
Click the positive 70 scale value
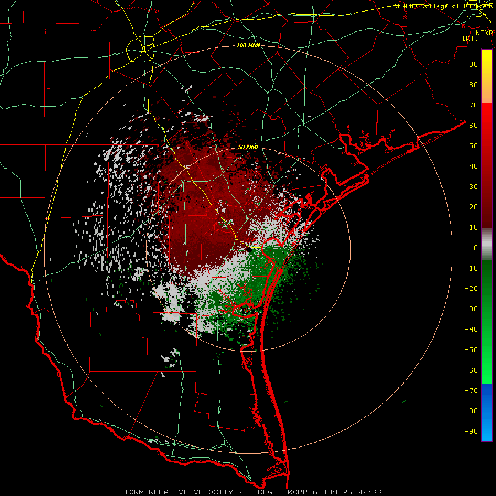(x=473, y=105)
